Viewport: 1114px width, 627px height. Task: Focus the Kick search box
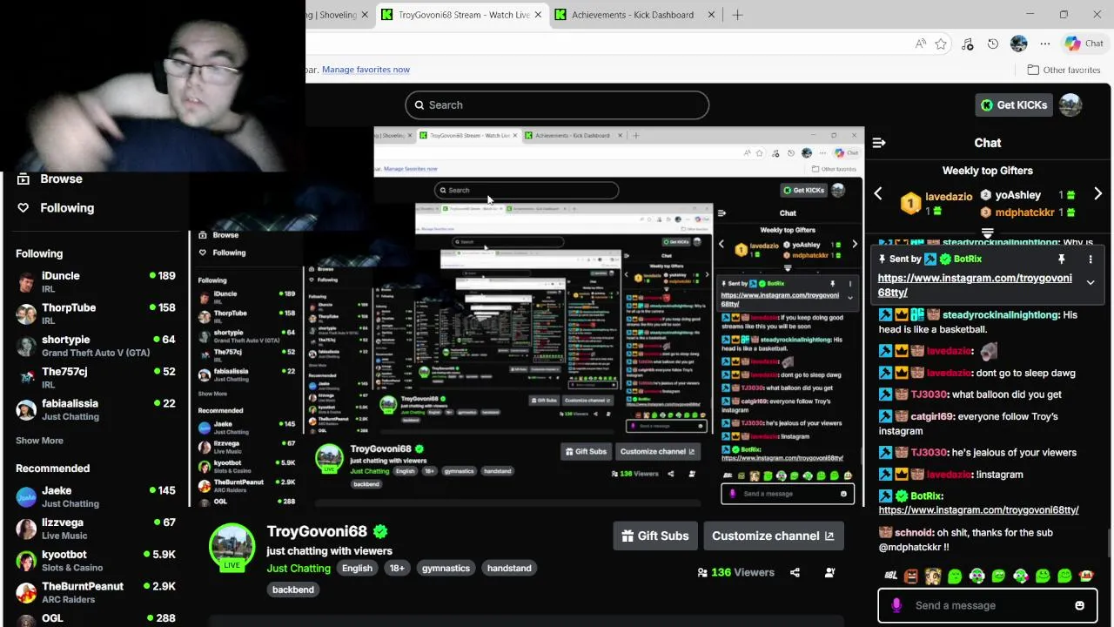click(557, 104)
